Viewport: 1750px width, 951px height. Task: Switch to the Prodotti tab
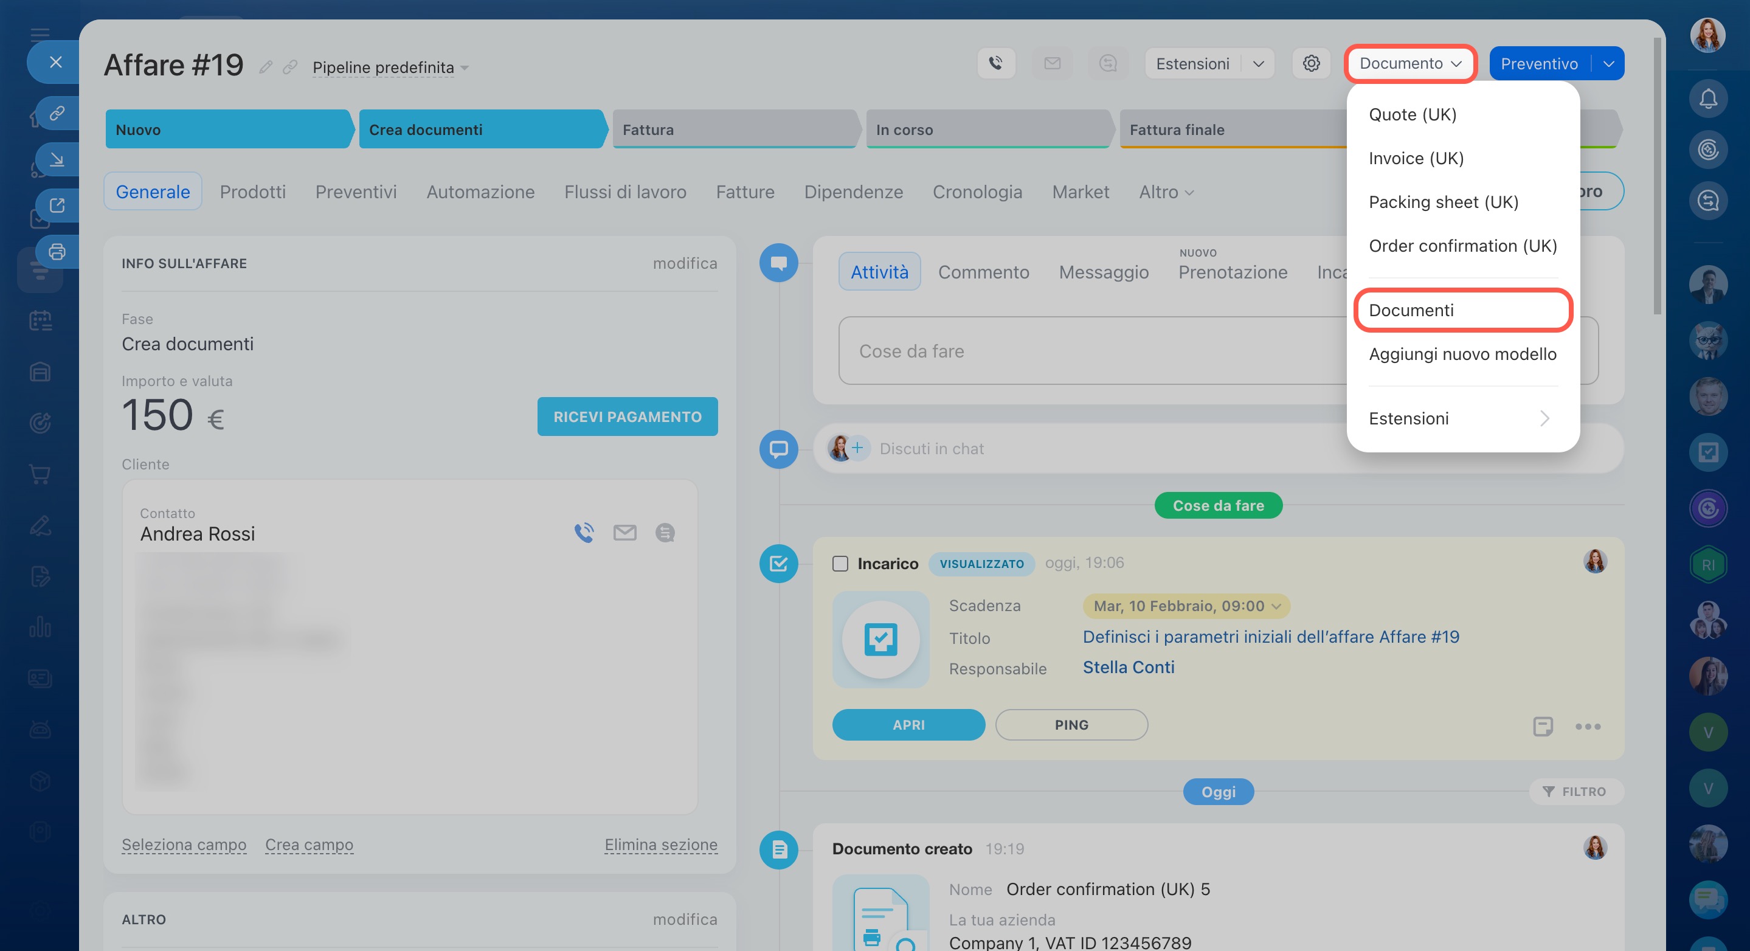(x=252, y=192)
